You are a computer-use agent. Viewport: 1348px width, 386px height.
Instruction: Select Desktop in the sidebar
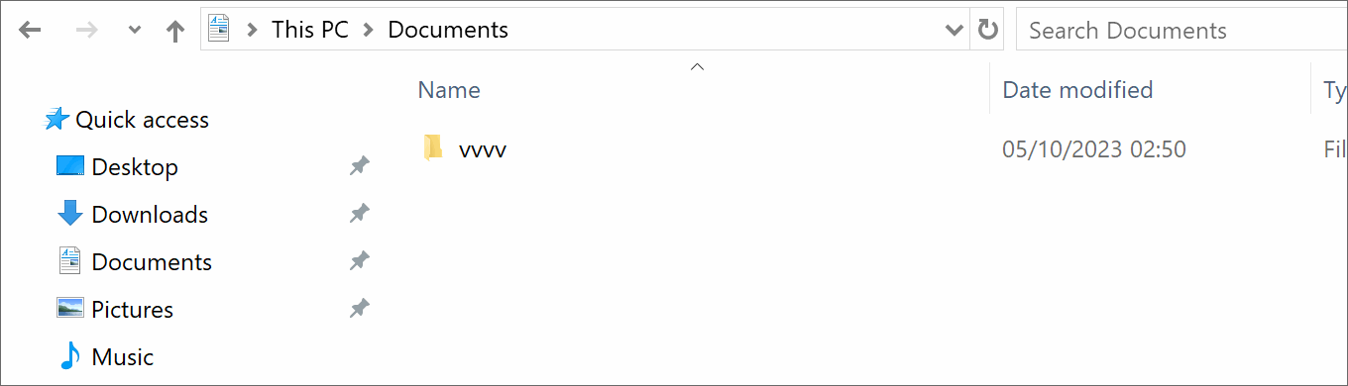coord(135,167)
